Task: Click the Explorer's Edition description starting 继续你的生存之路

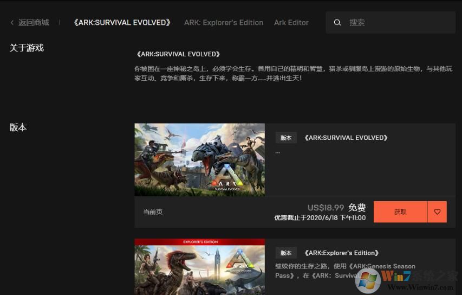Action: pos(346,271)
